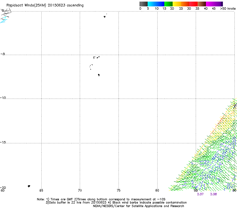Image resolution: width=237 pixels, height=208 pixels.
Task: Click the brown 35-40 knots color segment
Action: tap(202, 4)
